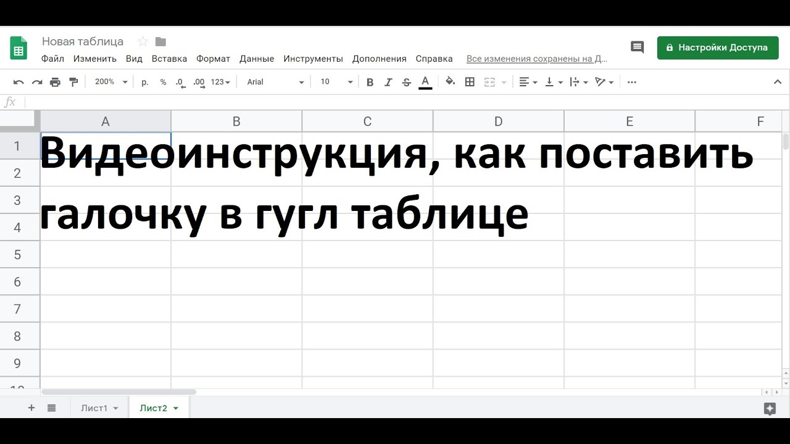Screen dimensions: 790x444
Task: Click the Undo arrow icon
Action: point(19,82)
